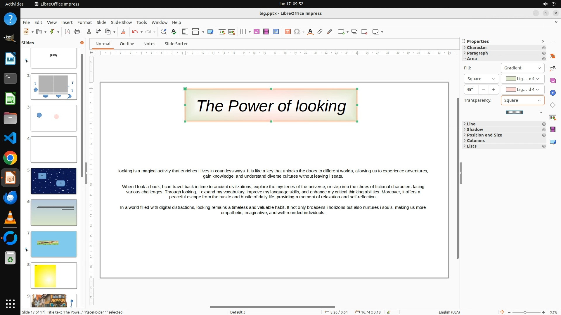
Task: Click the Clone Formatting paintbrush icon
Action: [x=123, y=32]
